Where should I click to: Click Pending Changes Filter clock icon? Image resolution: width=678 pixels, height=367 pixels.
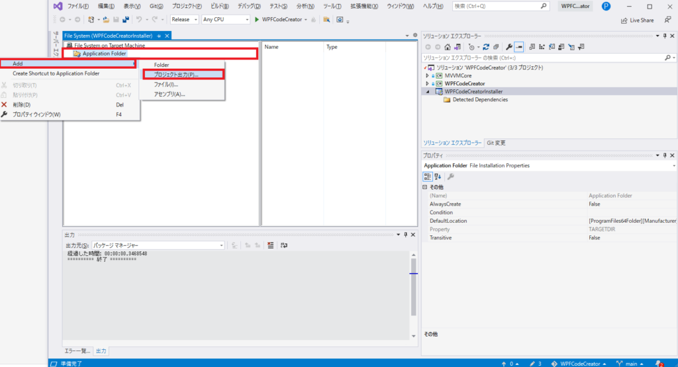click(471, 47)
